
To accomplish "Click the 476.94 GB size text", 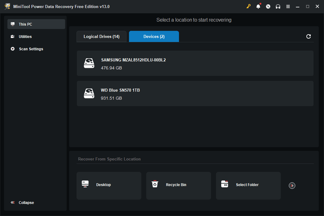I will pyautogui.click(x=111, y=68).
